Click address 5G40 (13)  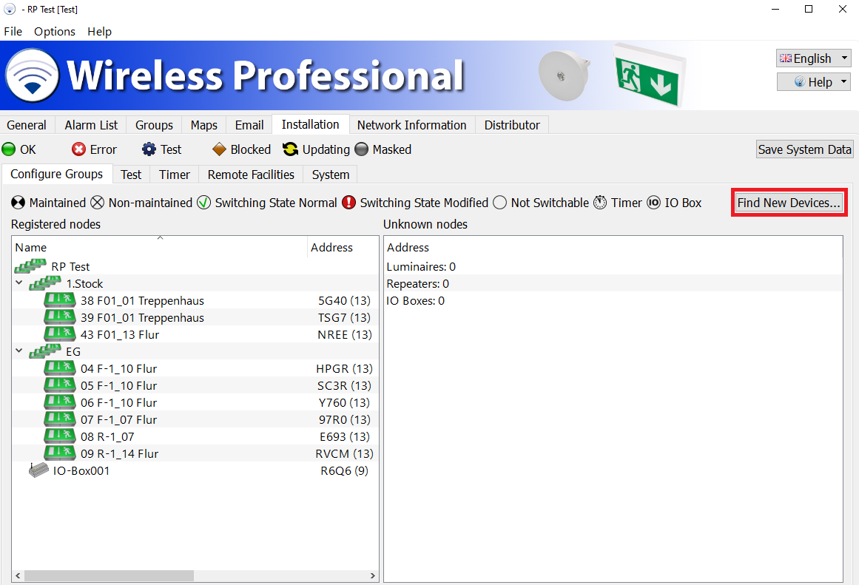(x=344, y=301)
